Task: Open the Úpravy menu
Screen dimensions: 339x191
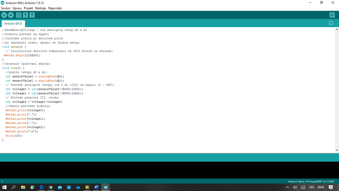Action: point(17,8)
